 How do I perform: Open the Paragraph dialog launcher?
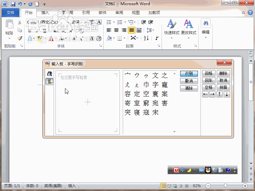click(159, 46)
